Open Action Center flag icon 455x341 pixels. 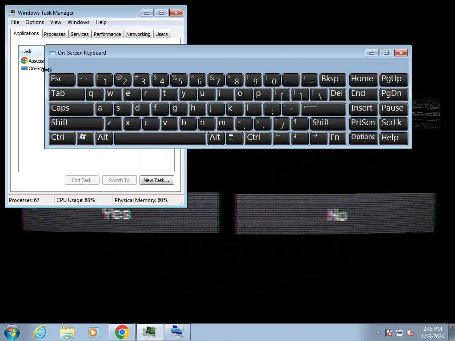[389, 333]
